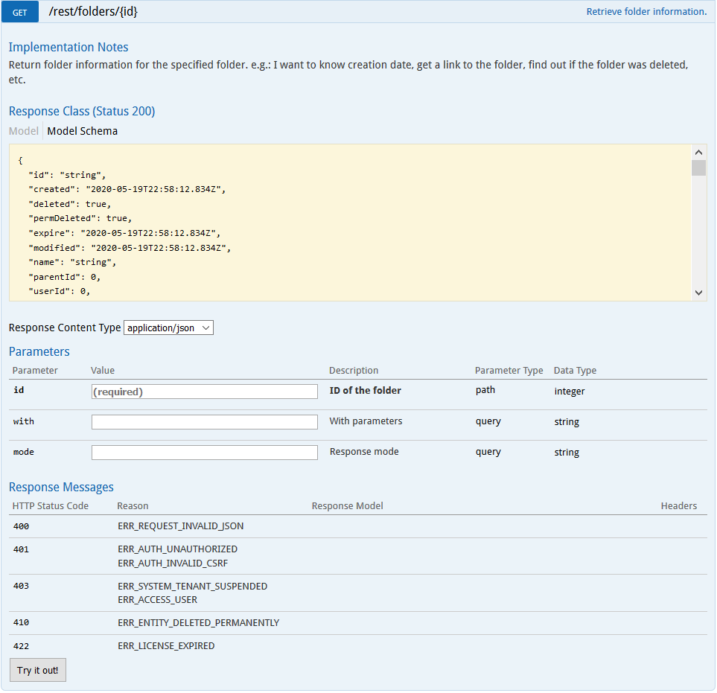The height and width of the screenshot is (693, 717).
Task: Click the Implementation Notes heading
Action: (68, 47)
